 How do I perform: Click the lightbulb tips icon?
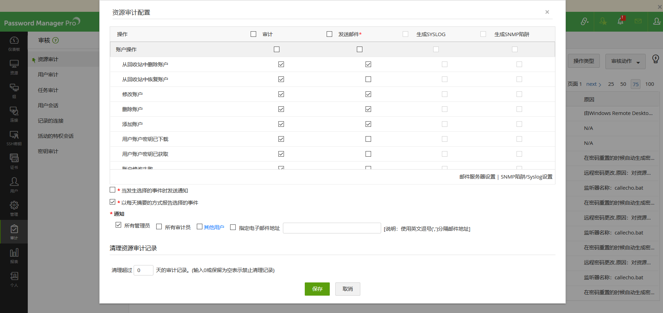[x=655, y=59]
